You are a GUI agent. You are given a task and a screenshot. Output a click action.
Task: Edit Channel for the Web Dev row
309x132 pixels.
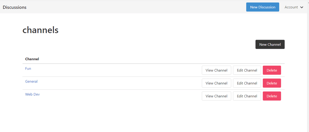pos(247,96)
